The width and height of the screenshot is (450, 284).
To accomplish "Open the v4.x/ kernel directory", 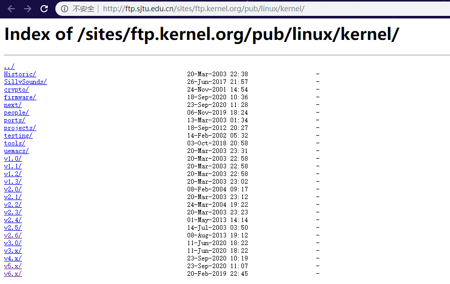I will (13, 258).
